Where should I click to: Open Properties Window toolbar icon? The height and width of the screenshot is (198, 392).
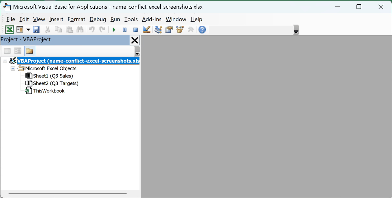tap(169, 30)
